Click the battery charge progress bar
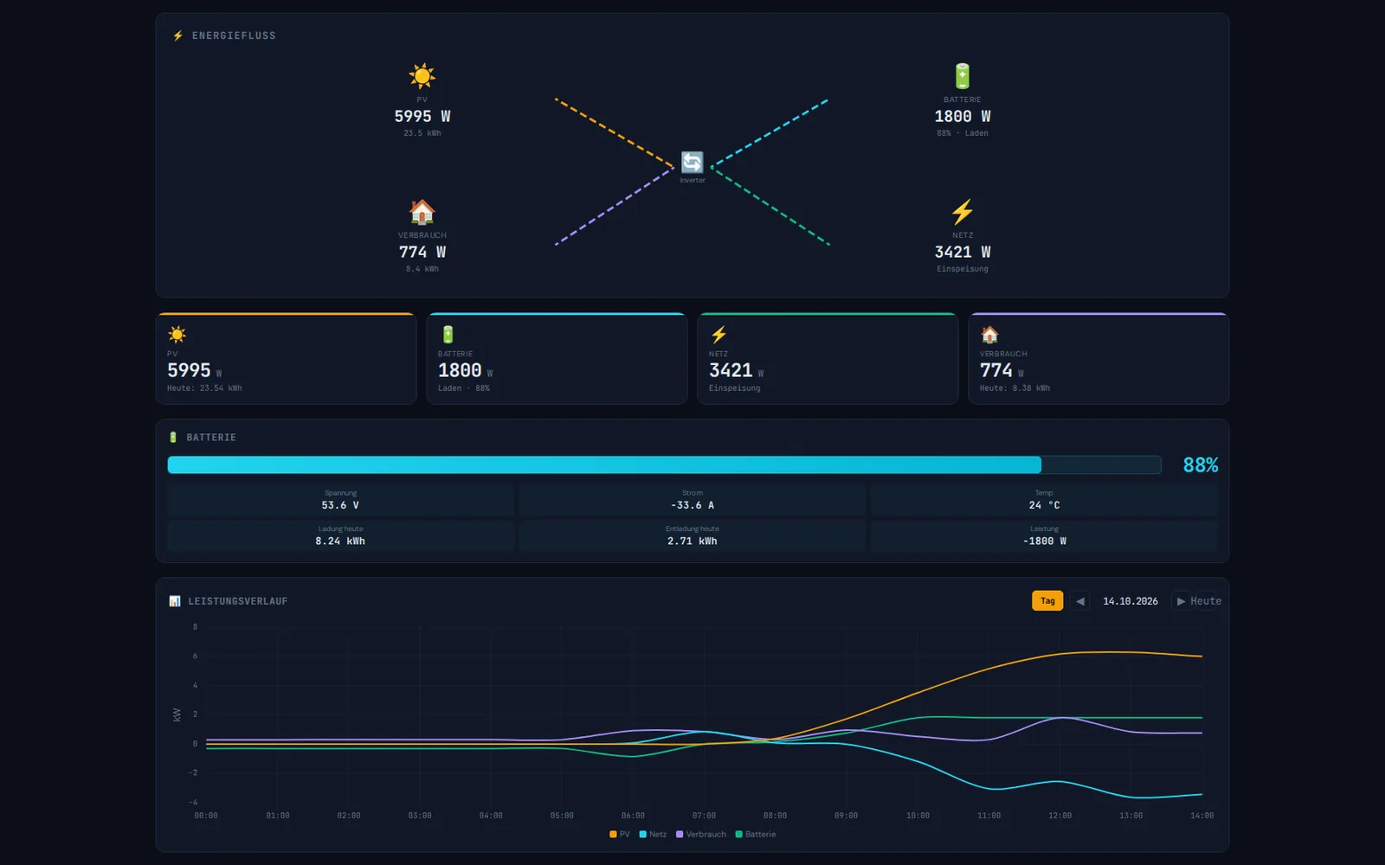 pos(664,465)
